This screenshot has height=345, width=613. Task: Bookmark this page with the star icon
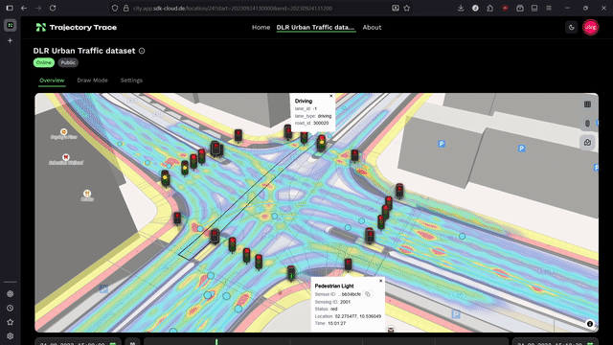click(x=407, y=9)
